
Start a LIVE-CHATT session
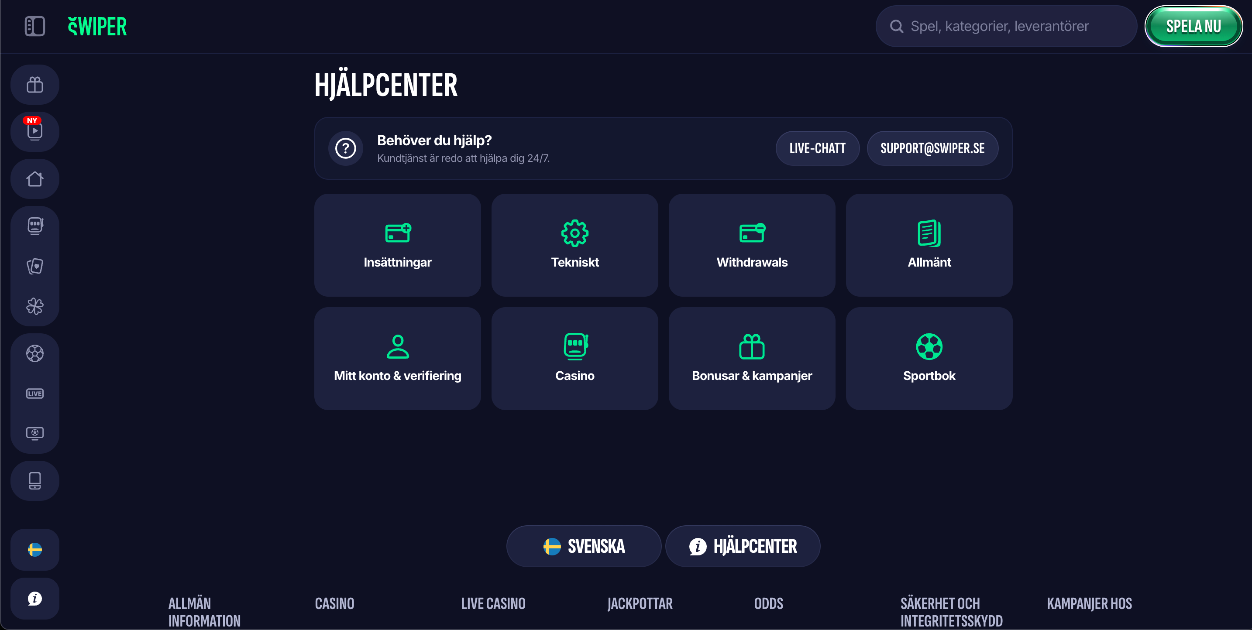click(817, 149)
